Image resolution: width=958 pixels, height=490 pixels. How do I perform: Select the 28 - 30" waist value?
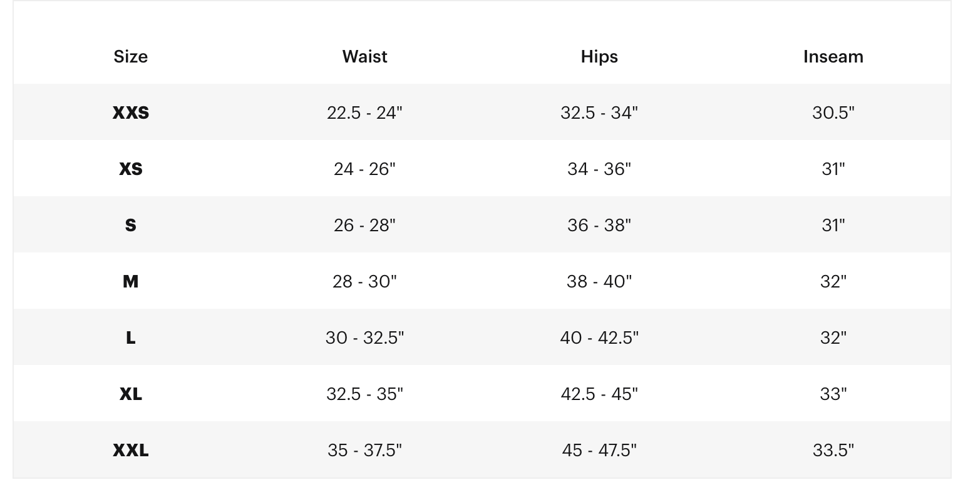[364, 281]
